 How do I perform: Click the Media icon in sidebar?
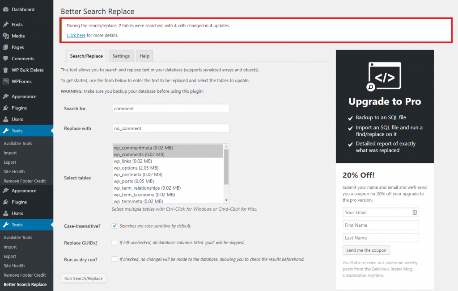point(5,36)
